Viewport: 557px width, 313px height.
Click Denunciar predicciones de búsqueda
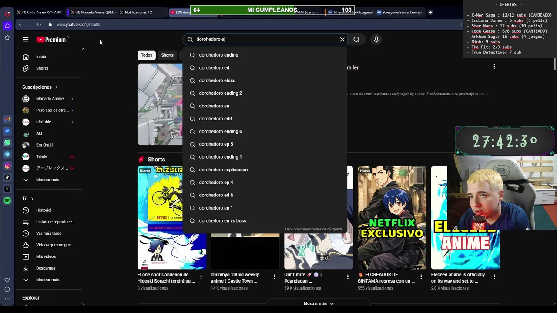click(314, 229)
